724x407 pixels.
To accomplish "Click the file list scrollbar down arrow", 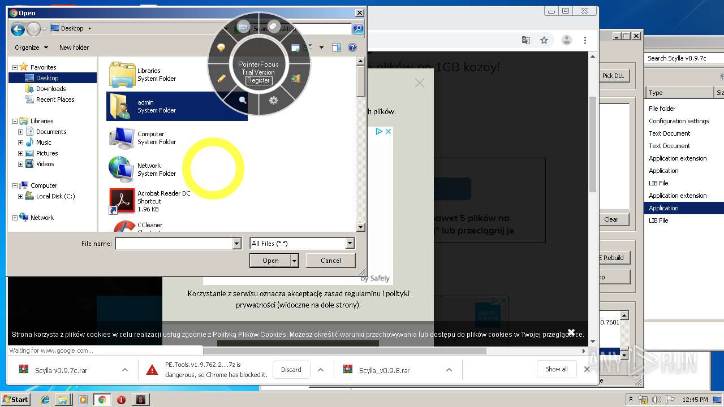I will pyautogui.click(x=361, y=227).
